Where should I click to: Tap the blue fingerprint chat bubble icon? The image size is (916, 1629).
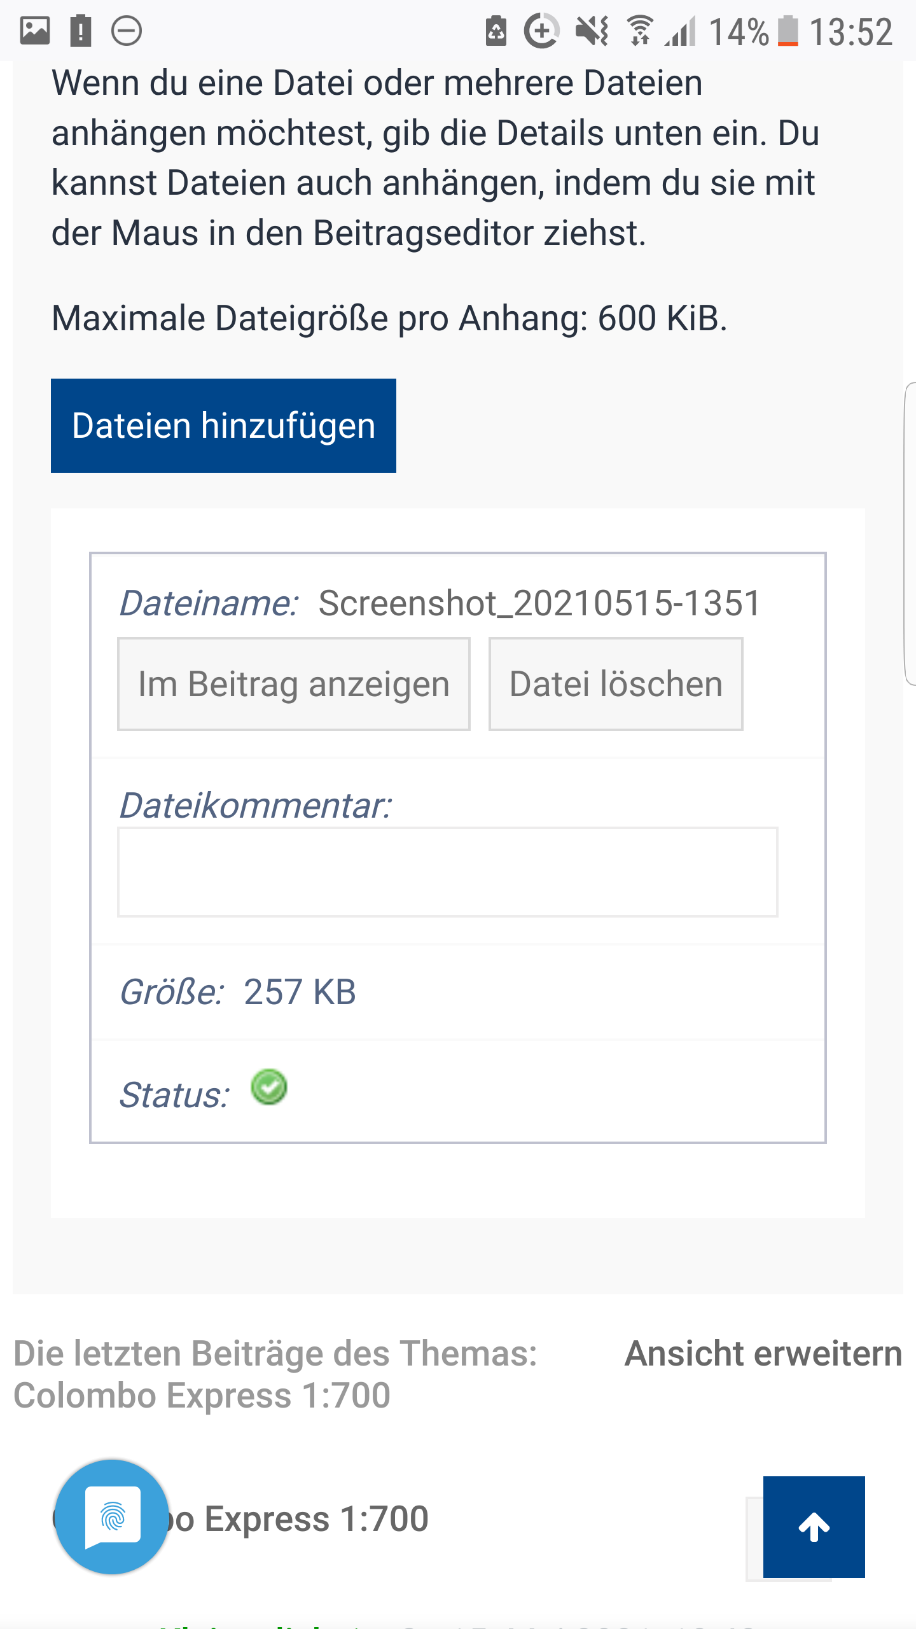[x=112, y=1517]
